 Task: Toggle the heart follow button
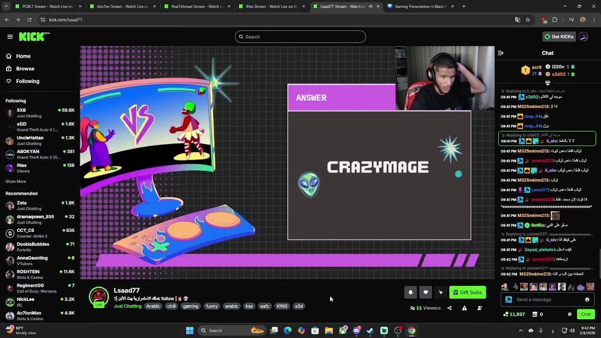click(x=425, y=292)
